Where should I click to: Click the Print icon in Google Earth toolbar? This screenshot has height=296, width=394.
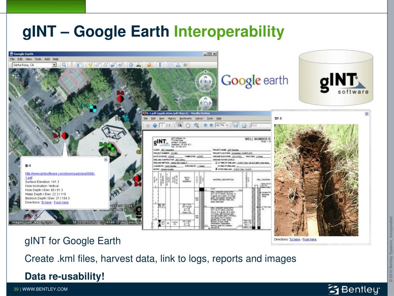tap(178, 65)
